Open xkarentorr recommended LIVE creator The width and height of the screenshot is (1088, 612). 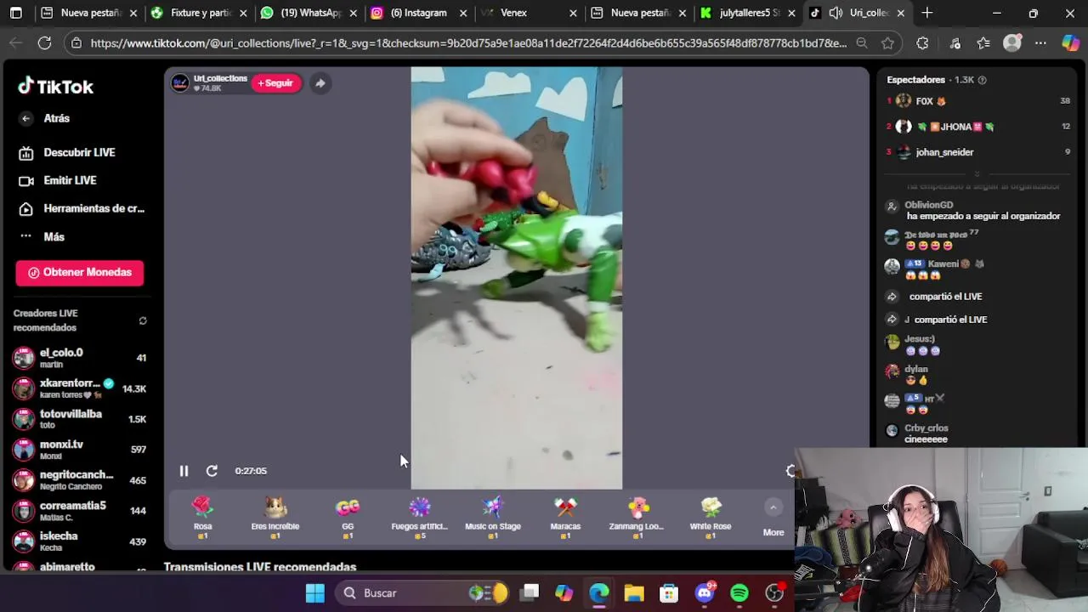[79, 388]
